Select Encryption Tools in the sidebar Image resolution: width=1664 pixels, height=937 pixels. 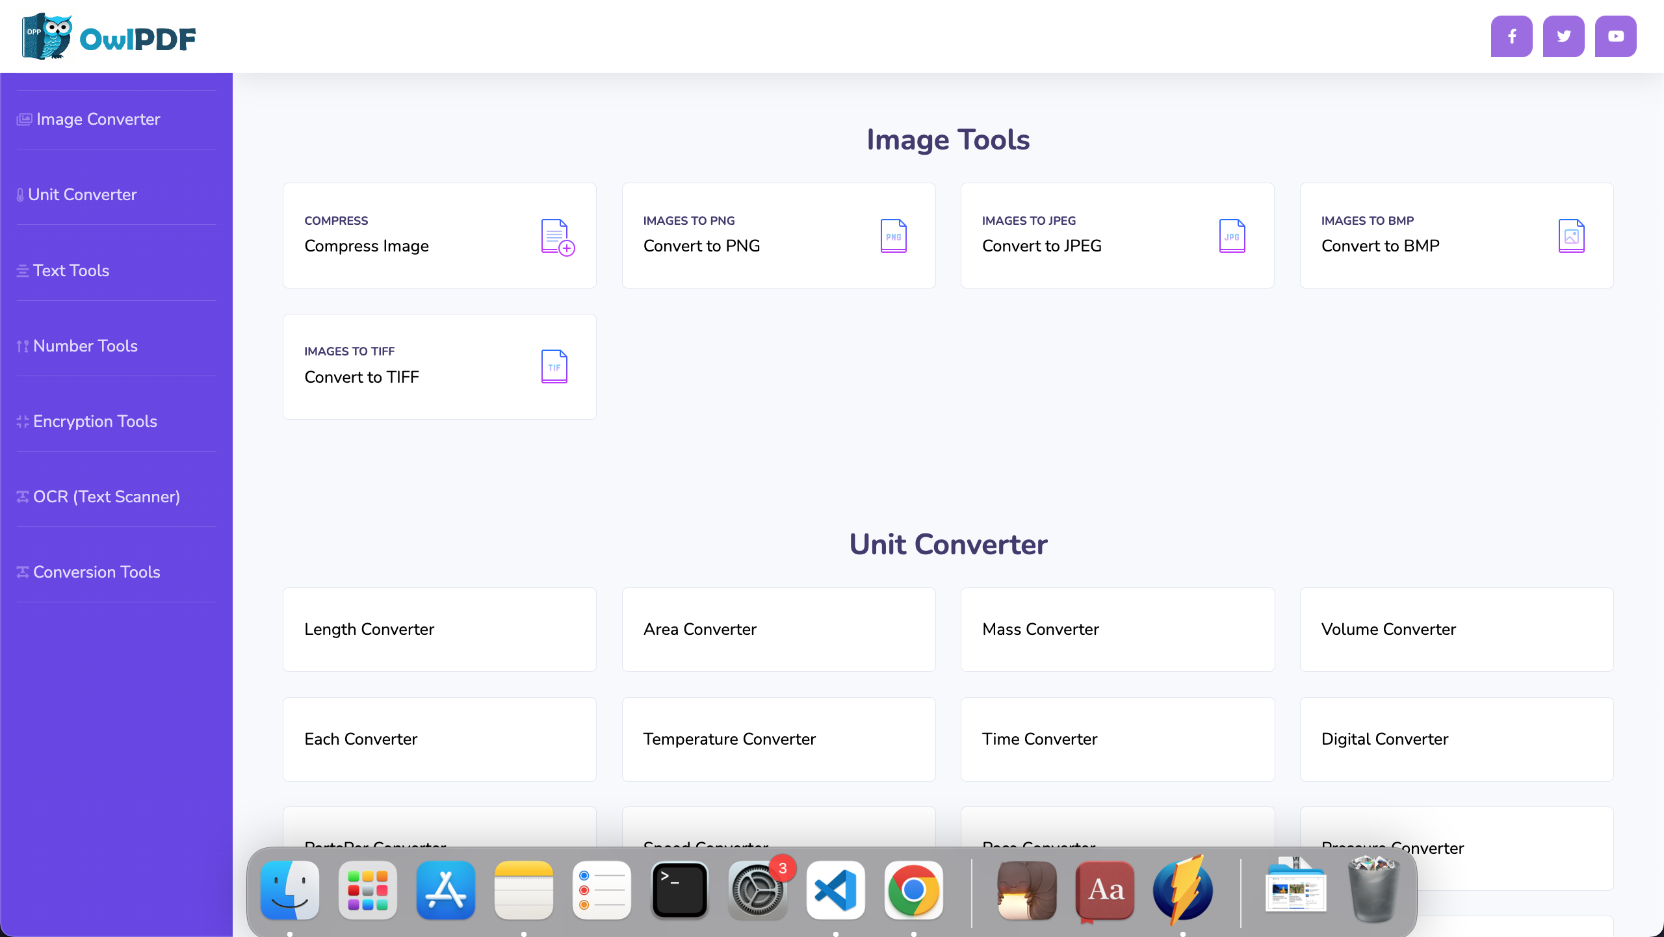(x=95, y=421)
